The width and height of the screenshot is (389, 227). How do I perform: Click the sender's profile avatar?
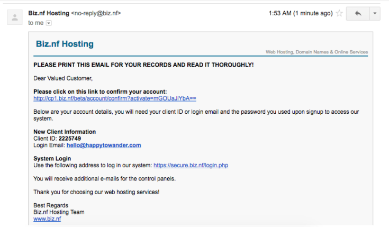[15, 17]
